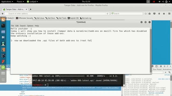Open devtools settings gear icon
The width and height of the screenshot is (172, 96).
point(161,66)
